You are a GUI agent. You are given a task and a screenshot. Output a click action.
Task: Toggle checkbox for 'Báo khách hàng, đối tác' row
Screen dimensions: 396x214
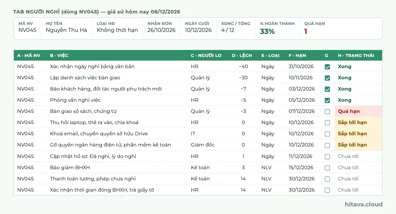tap(327, 89)
